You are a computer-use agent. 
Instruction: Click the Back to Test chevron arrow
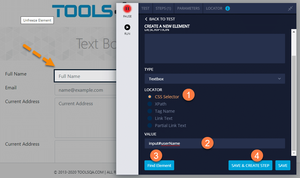[x=146, y=19]
